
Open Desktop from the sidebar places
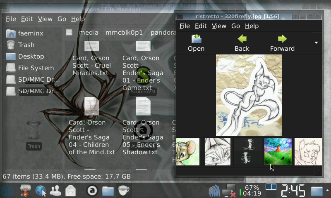click(x=31, y=56)
